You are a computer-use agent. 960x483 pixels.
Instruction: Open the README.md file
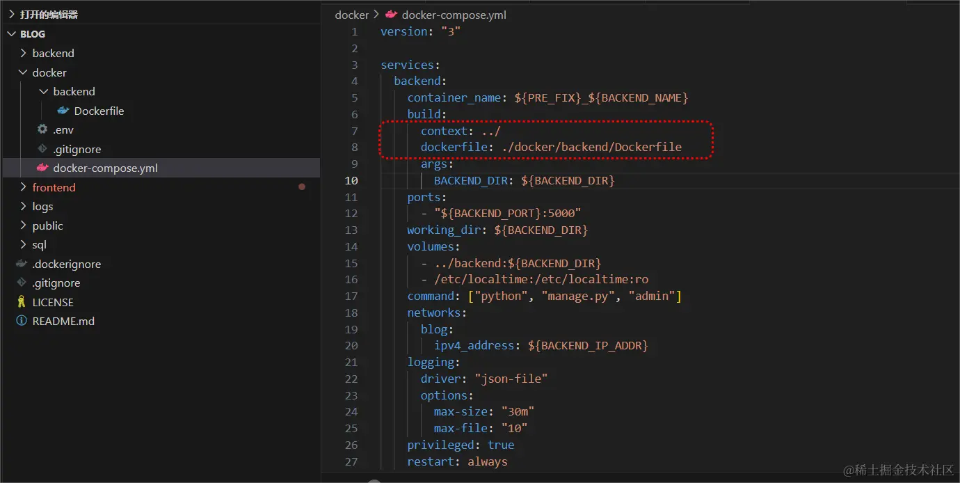[x=63, y=321]
